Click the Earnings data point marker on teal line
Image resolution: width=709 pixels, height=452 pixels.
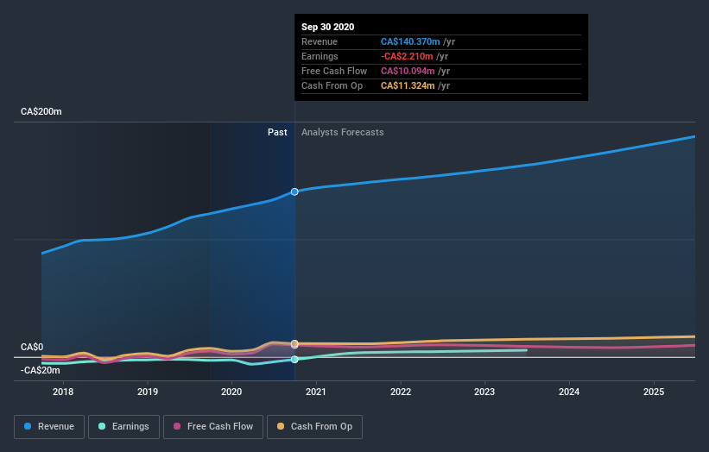click(x=294, y=360)
